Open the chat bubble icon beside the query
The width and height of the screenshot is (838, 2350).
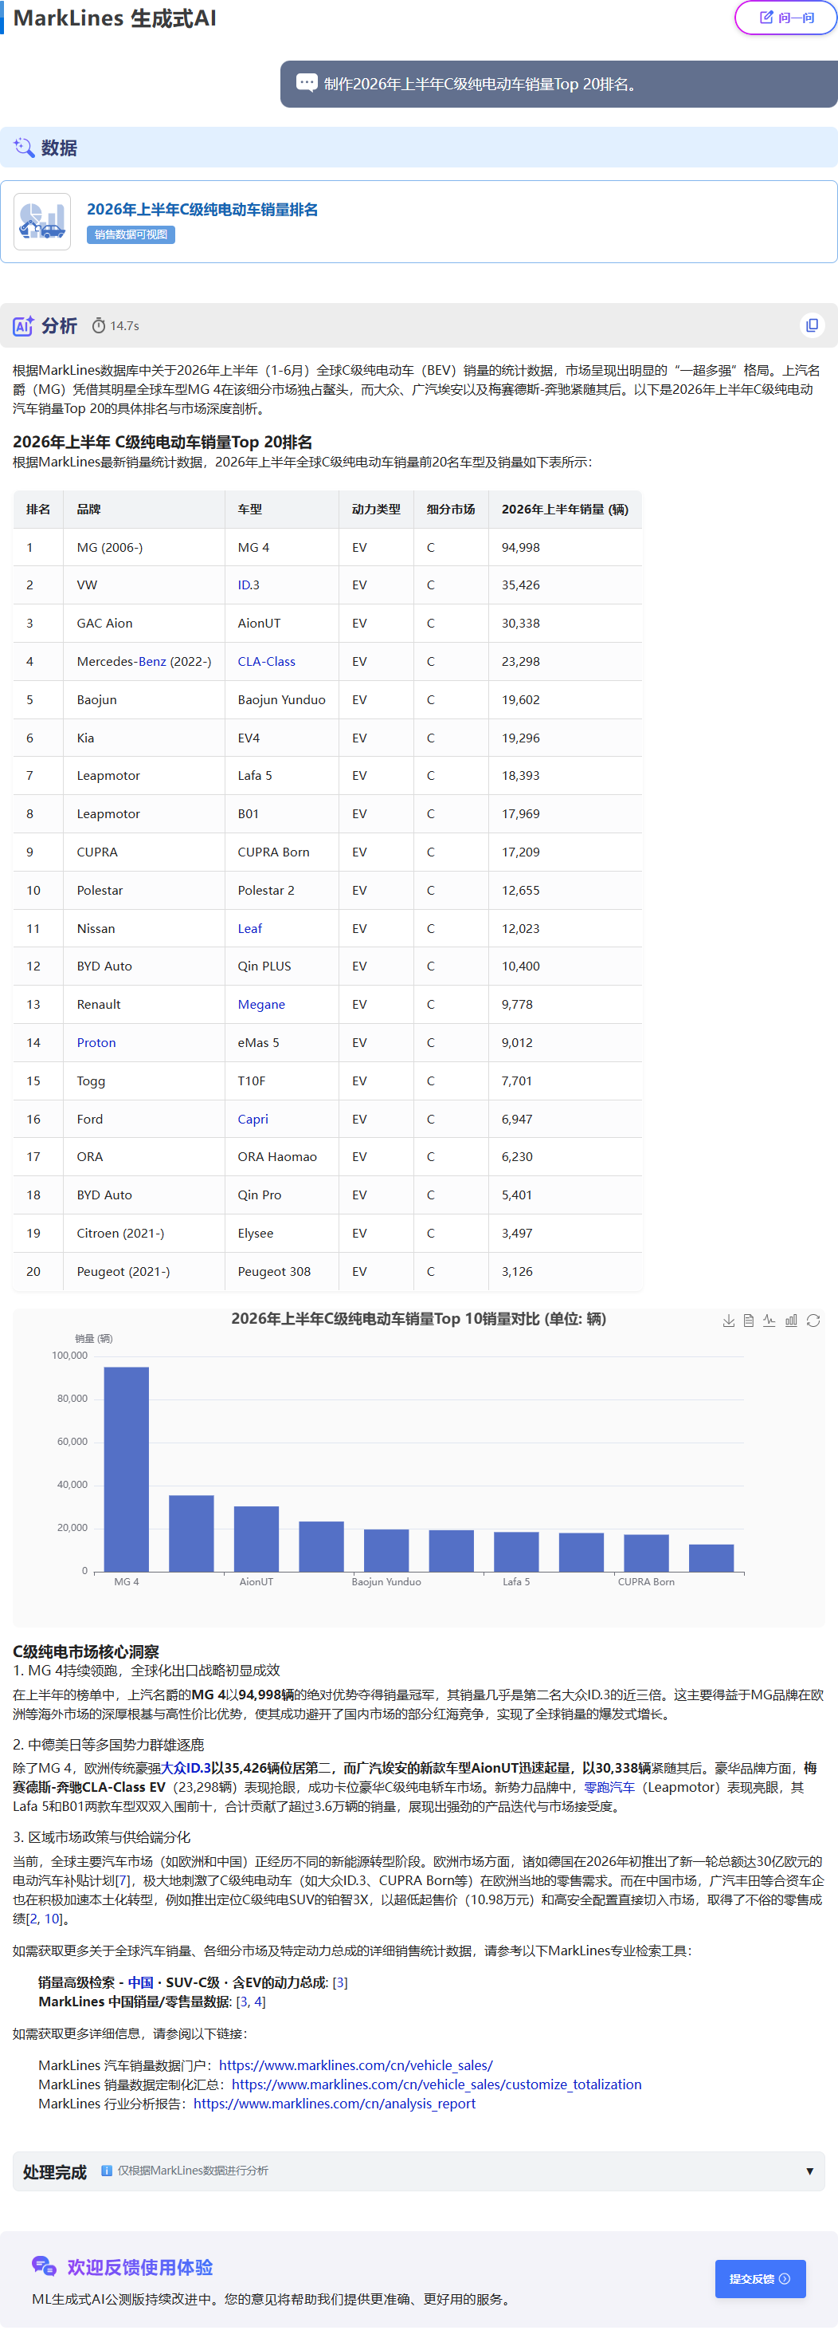[307, 83]
